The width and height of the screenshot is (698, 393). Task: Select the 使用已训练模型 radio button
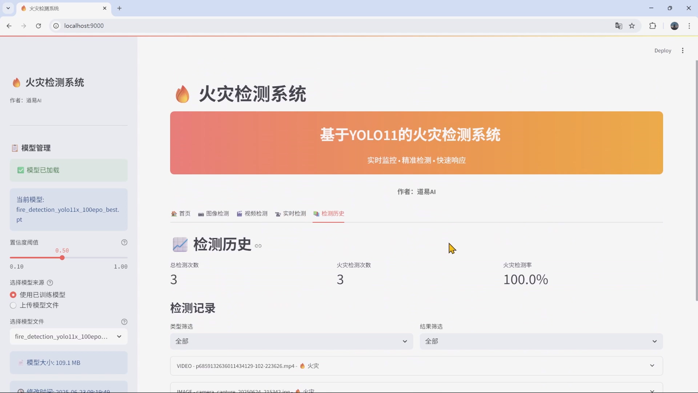pos(13,295)
